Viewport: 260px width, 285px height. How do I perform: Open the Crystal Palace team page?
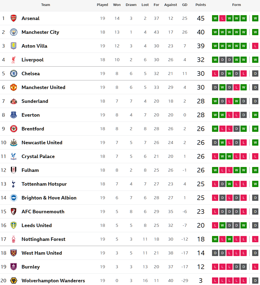pos(38,156)
